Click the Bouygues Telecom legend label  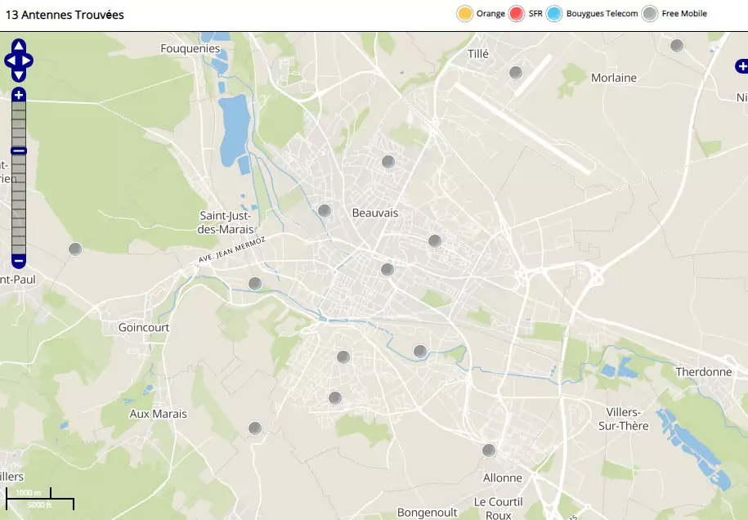coord(602,14)
